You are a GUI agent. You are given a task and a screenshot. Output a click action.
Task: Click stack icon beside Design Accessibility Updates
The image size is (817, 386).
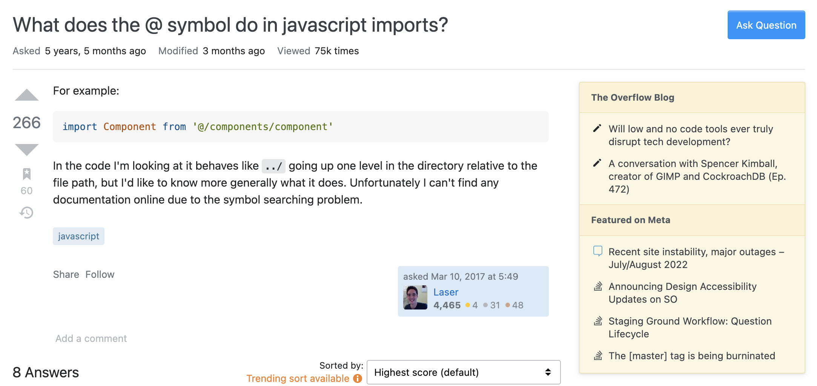pos(598,286)
